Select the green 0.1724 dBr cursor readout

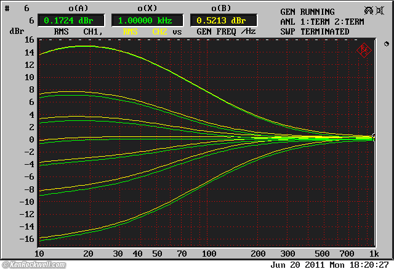pyautogui.click(x=71, y=20)
